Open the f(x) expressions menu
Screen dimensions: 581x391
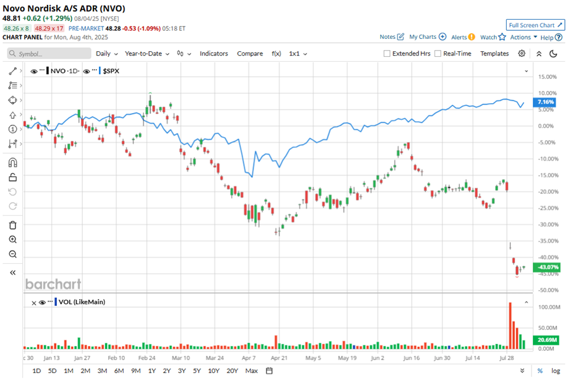(x=276, y=54)
